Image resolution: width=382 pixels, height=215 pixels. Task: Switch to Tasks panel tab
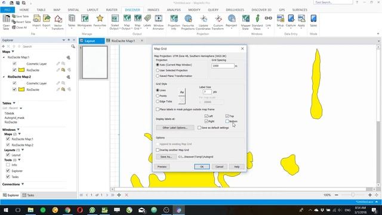28,195
